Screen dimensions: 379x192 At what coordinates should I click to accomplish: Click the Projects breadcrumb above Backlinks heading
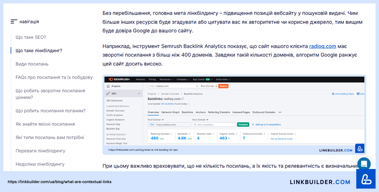click(x=152, y=94)
